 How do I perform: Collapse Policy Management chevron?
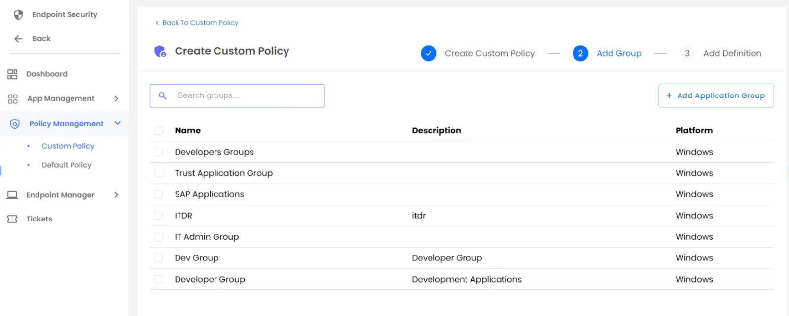coord(117,123)
